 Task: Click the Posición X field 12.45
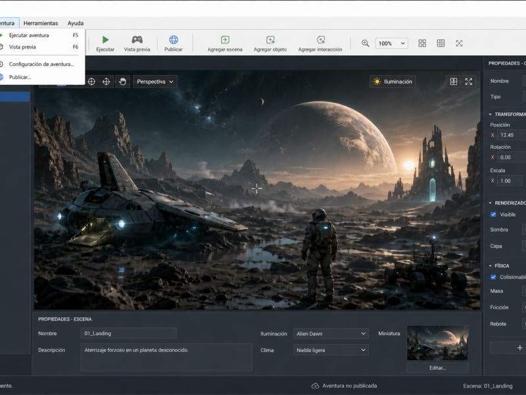[x=512, y=135]
